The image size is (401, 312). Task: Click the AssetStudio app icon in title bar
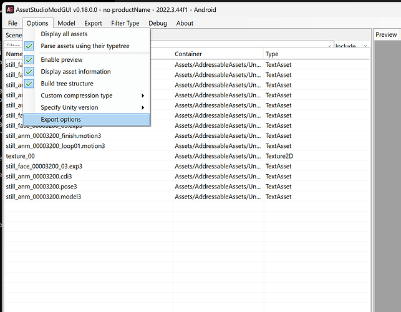(x=10, y=10)
